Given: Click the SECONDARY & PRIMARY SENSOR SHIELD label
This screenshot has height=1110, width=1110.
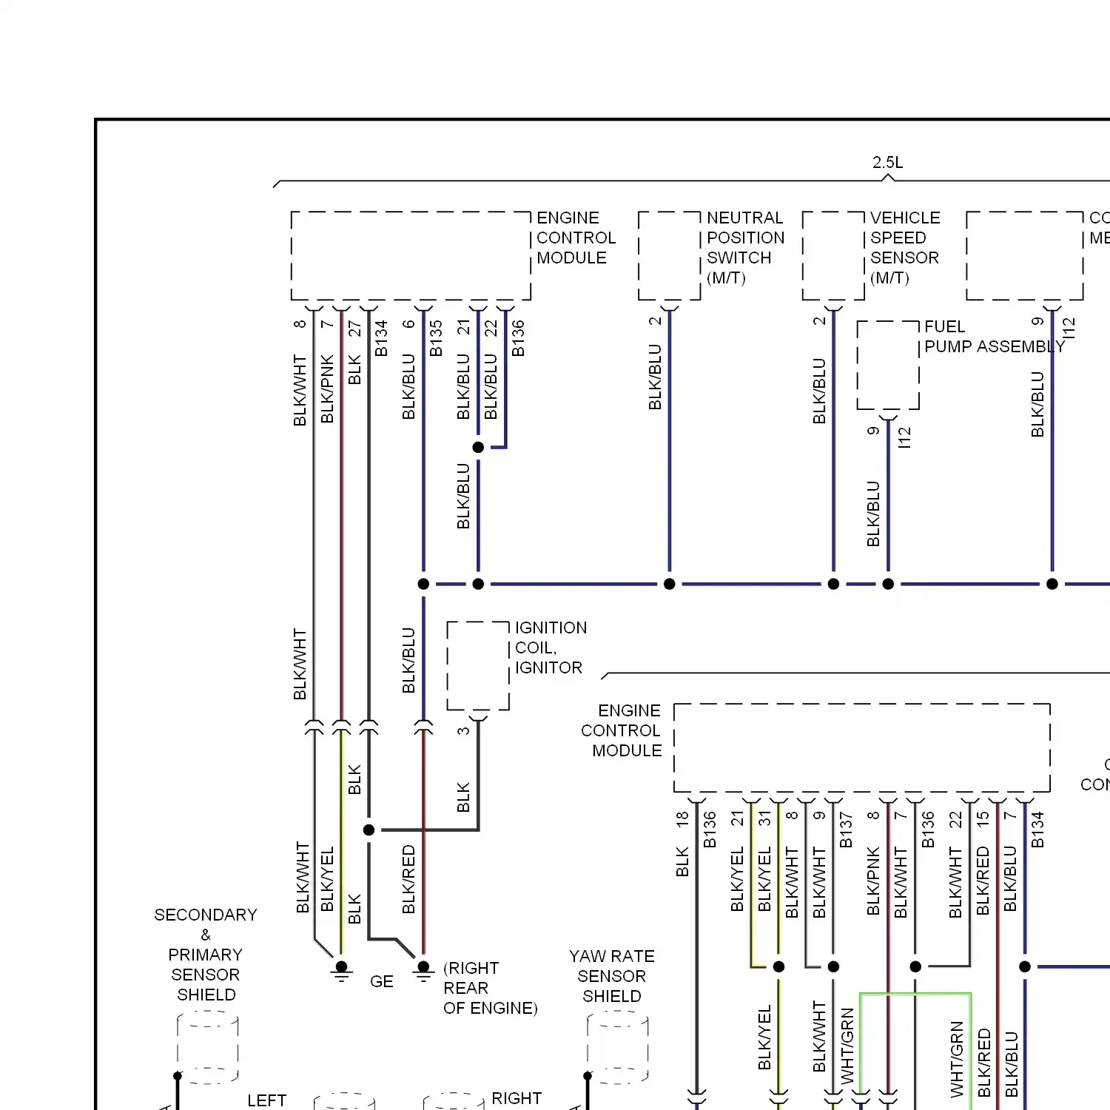Looking at the screenshot, I should 206,955.
